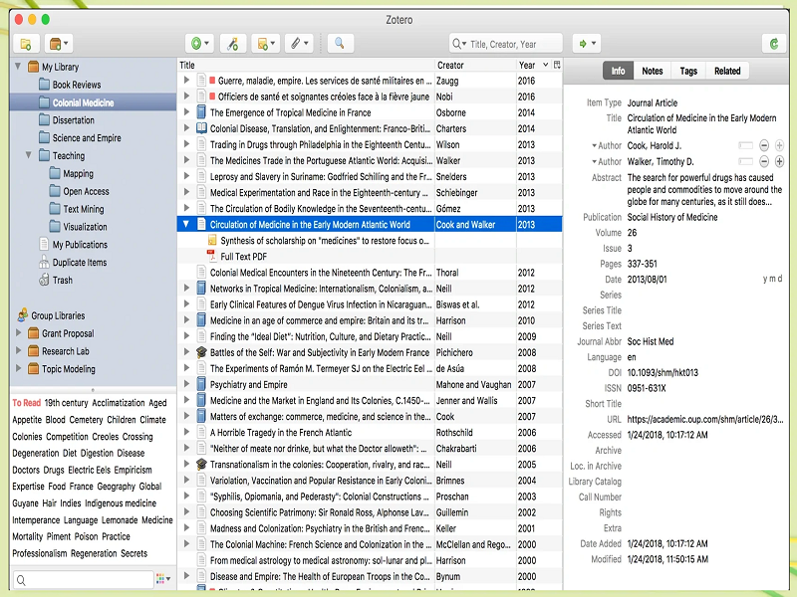This screenshot has width=797, height=597.
Task: Click the Add Attachment paperclip icon
Action: coord(298,44)
